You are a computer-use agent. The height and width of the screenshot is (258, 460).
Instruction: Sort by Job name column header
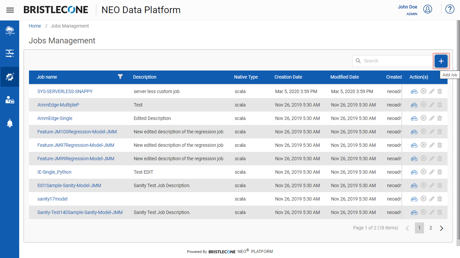(47, 77)
